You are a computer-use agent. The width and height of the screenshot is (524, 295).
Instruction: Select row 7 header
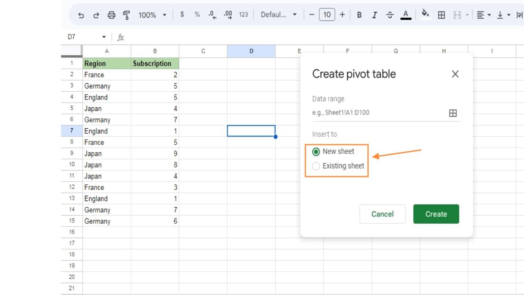(x=72, y=131)
